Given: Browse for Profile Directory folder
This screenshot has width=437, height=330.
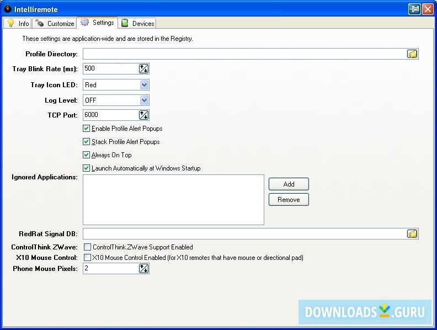Looking at the screenshot, I should pos(412,54).
